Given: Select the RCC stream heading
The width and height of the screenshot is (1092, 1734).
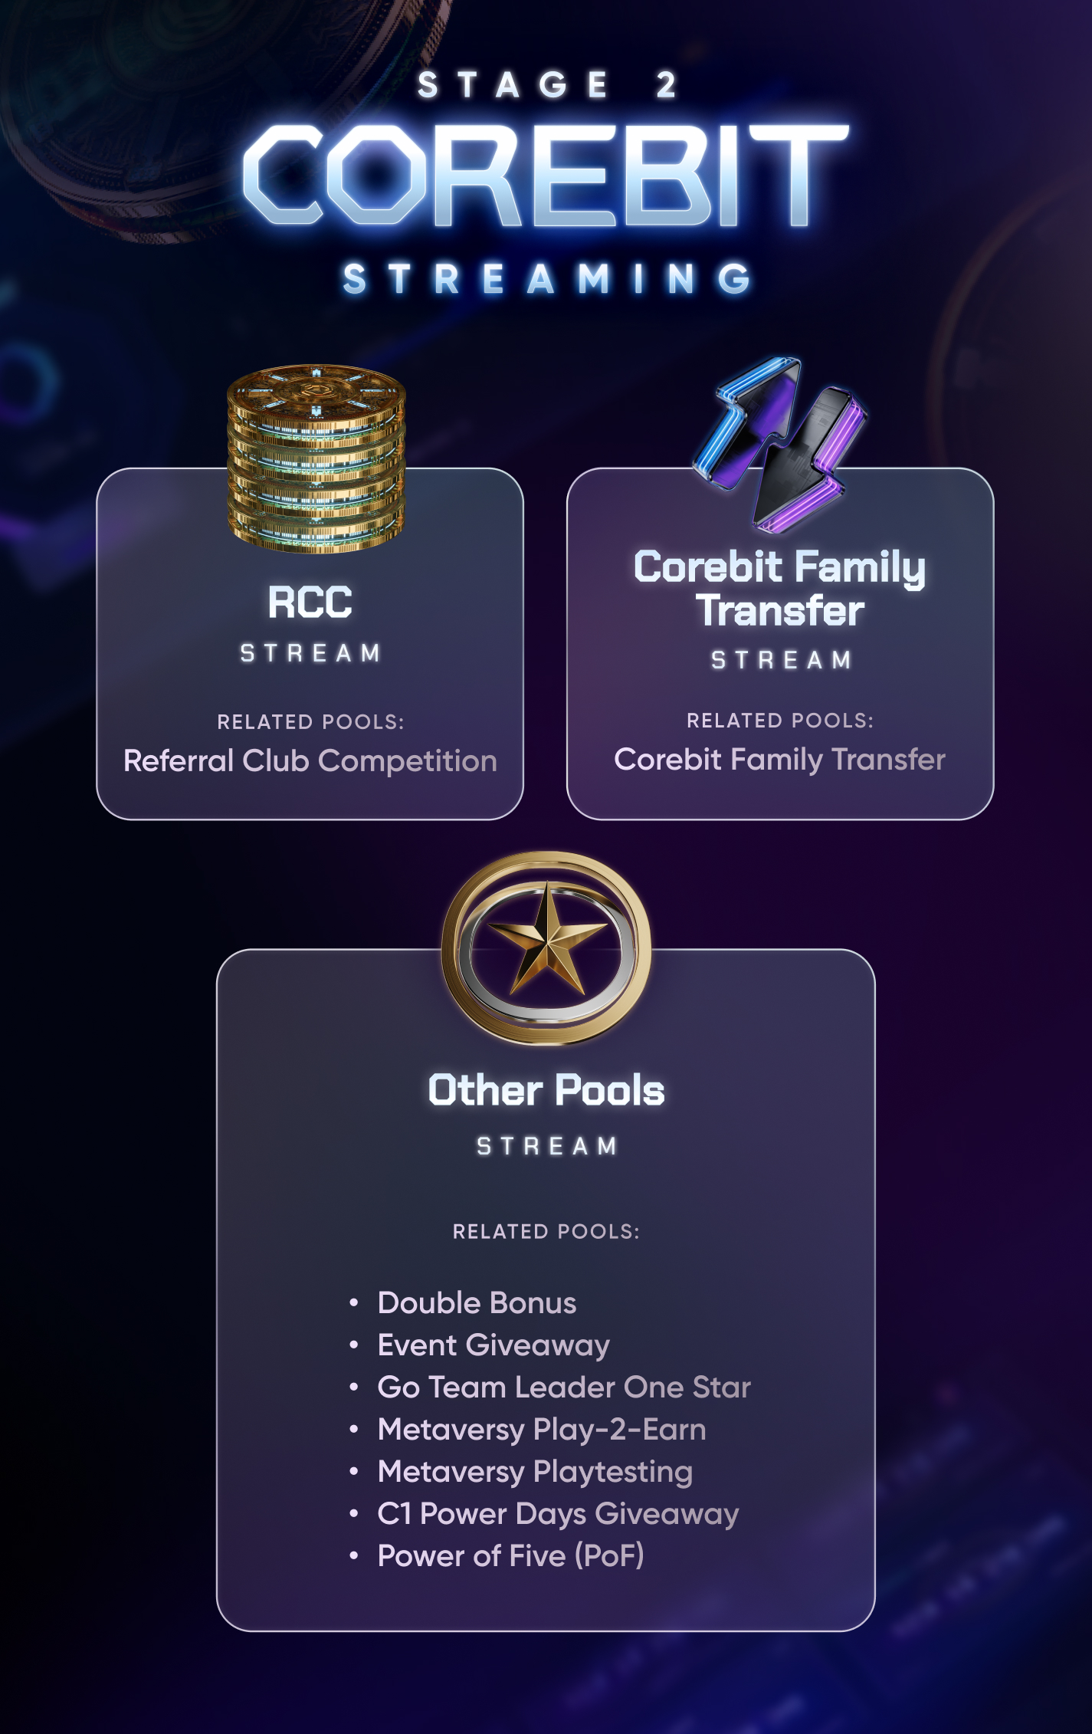Looking at the screenshot, I should [310, 602].
